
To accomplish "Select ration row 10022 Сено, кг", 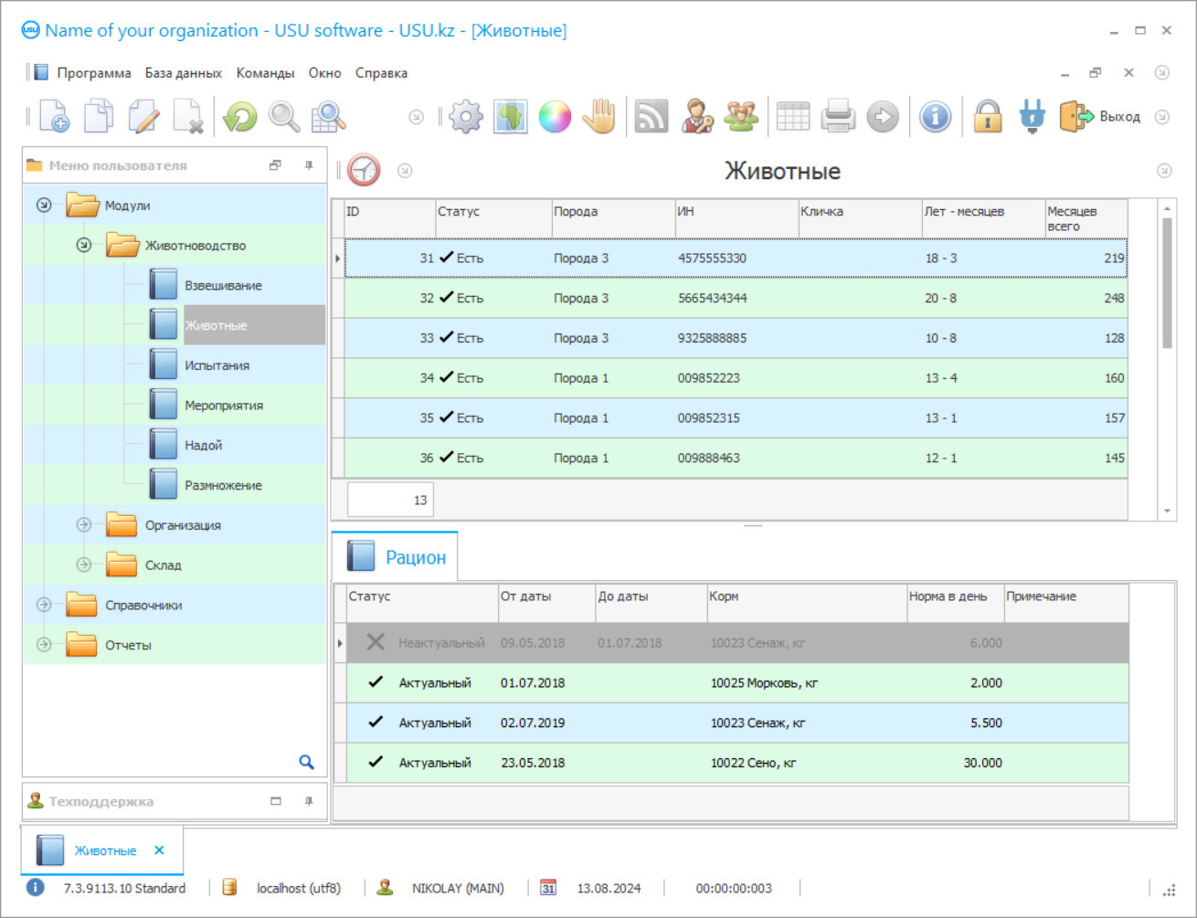I will pyautogui.click(x=737, y=763).
